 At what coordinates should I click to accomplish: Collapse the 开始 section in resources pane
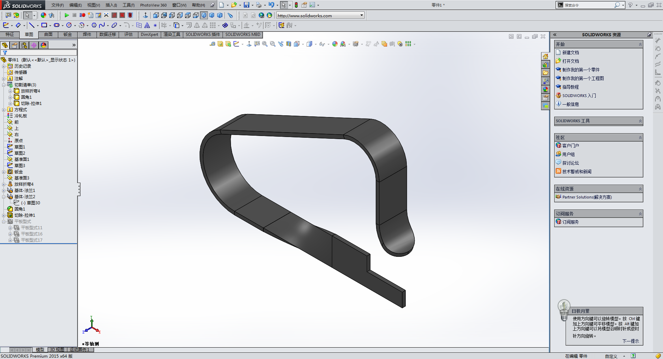[x=640, y=44]
